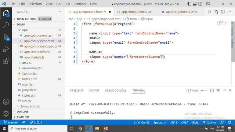Change line ending via CRLF
235x132 pixels.
[184, 122]
